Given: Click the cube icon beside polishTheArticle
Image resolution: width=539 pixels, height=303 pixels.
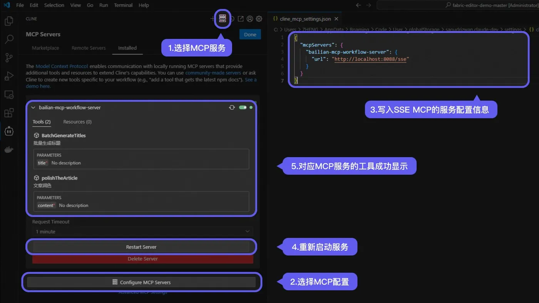Looking at the screenshot, I should click(x=37, y=178).
